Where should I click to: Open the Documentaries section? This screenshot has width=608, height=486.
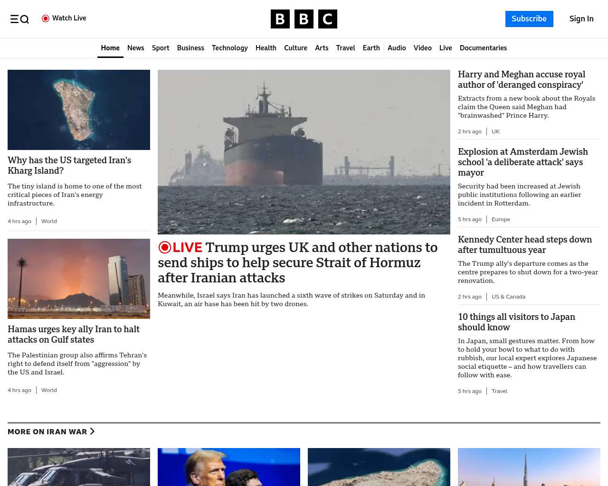click(483, 48)
